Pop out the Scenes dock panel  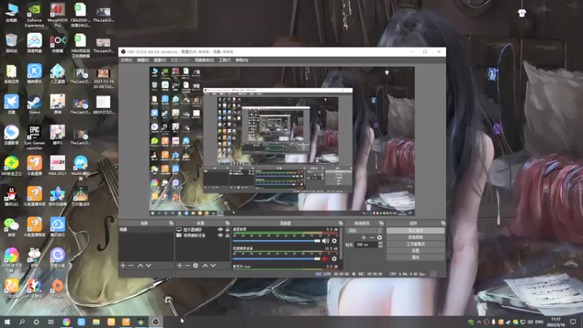click(x=171, y=223)
